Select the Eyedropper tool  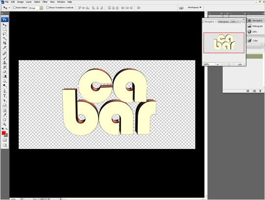(5, 115)
